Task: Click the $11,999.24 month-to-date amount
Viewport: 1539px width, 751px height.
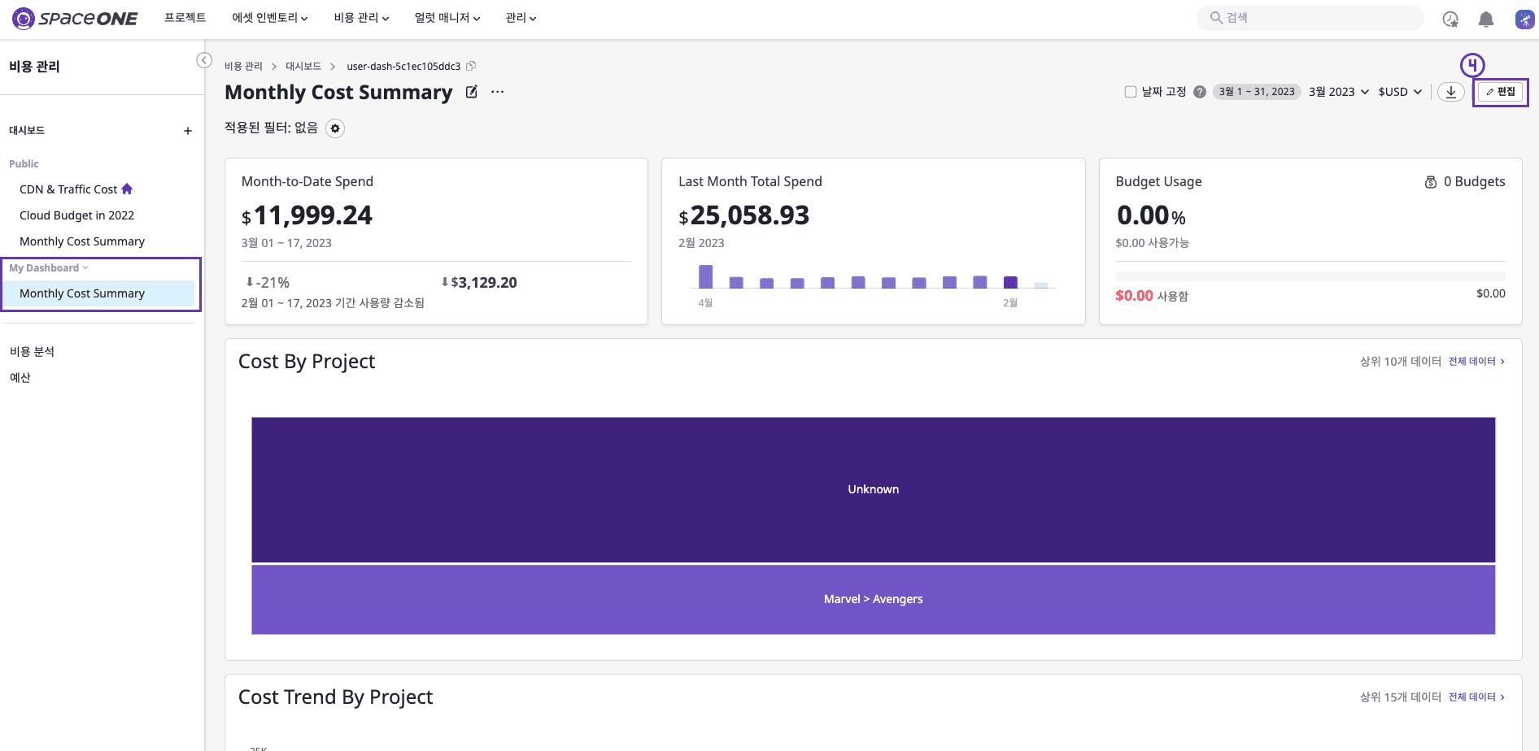Action: [x=307, y=215]
